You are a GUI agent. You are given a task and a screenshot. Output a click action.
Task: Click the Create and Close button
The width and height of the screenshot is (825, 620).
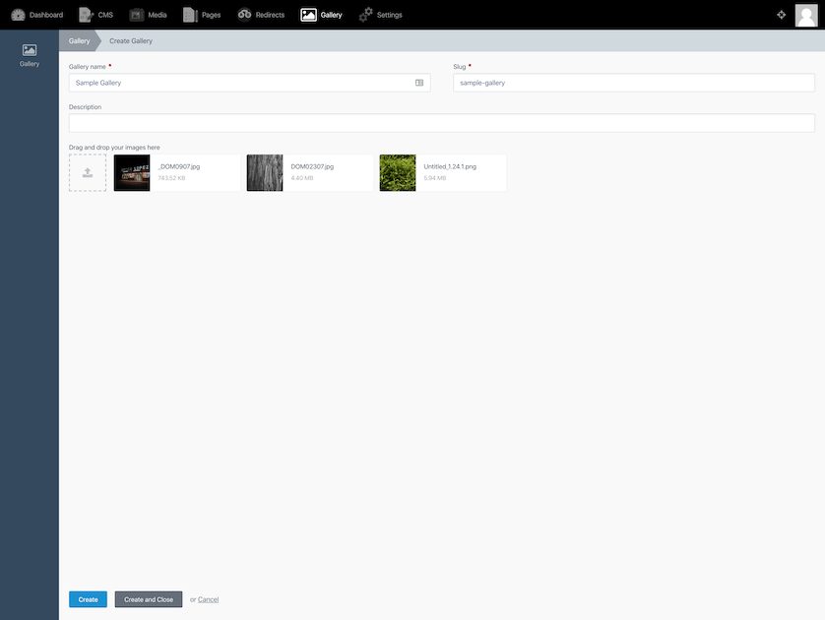149,599
